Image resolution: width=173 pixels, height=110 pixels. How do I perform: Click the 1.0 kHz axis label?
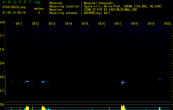(2, 50)
